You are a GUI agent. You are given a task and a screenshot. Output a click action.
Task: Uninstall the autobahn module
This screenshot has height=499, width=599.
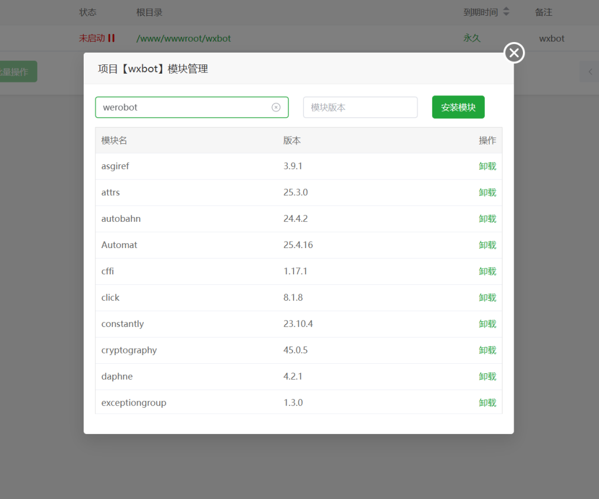487,219
